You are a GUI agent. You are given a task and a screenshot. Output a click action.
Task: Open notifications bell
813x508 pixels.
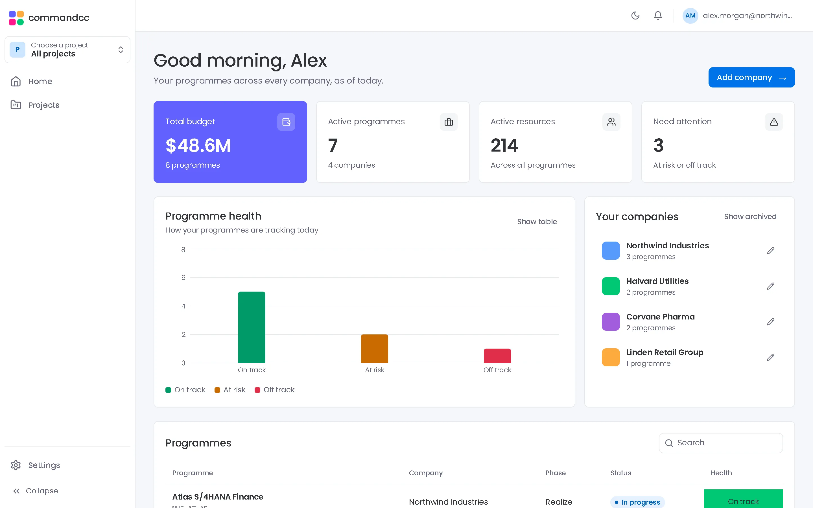click(658, 16)
